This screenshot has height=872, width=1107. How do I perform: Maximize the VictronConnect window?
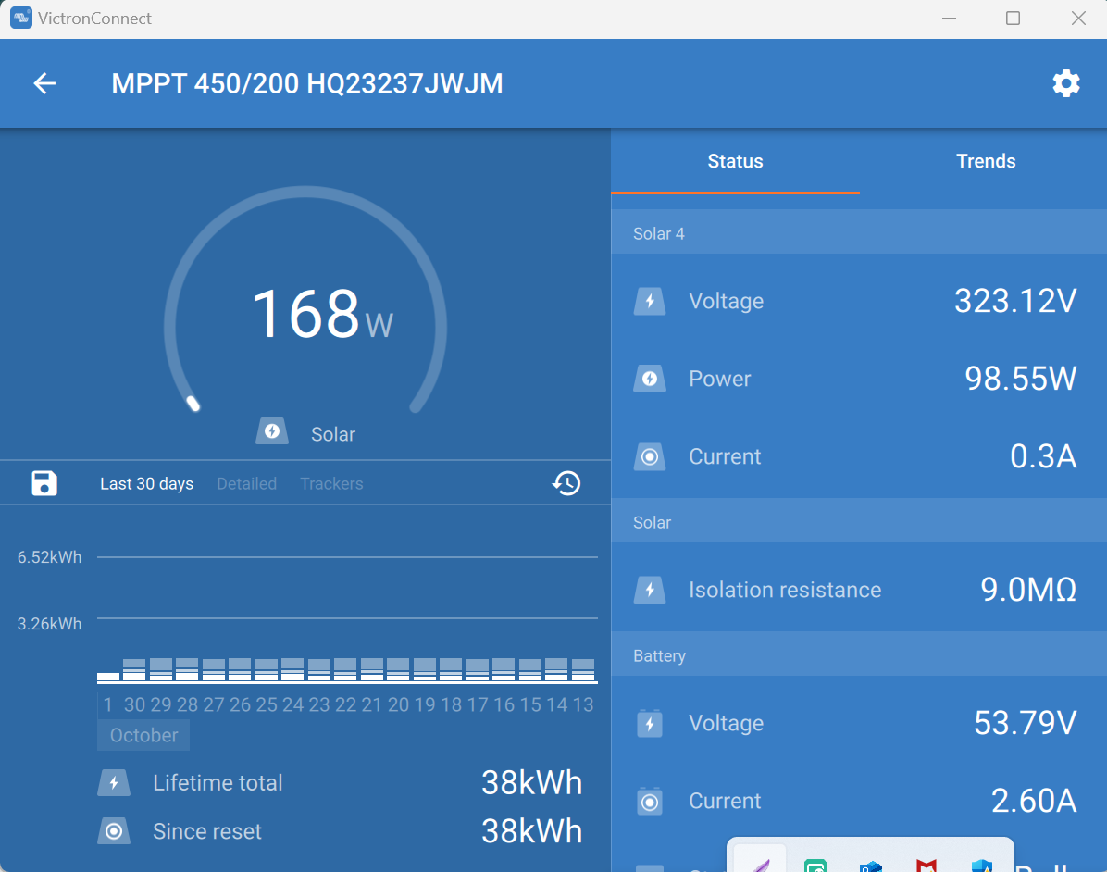pos(1014,19)
